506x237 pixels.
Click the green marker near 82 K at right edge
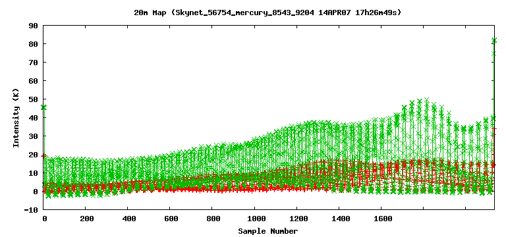tap(494, 41)
